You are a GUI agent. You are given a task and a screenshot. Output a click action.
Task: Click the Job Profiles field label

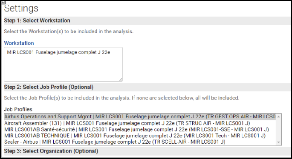pos(18,109)
